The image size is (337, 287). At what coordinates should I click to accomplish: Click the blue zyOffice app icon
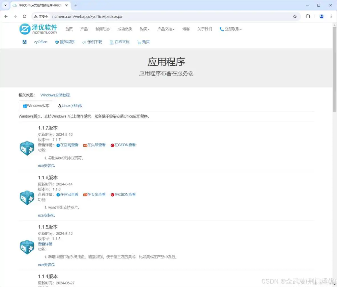click(24, 42)
